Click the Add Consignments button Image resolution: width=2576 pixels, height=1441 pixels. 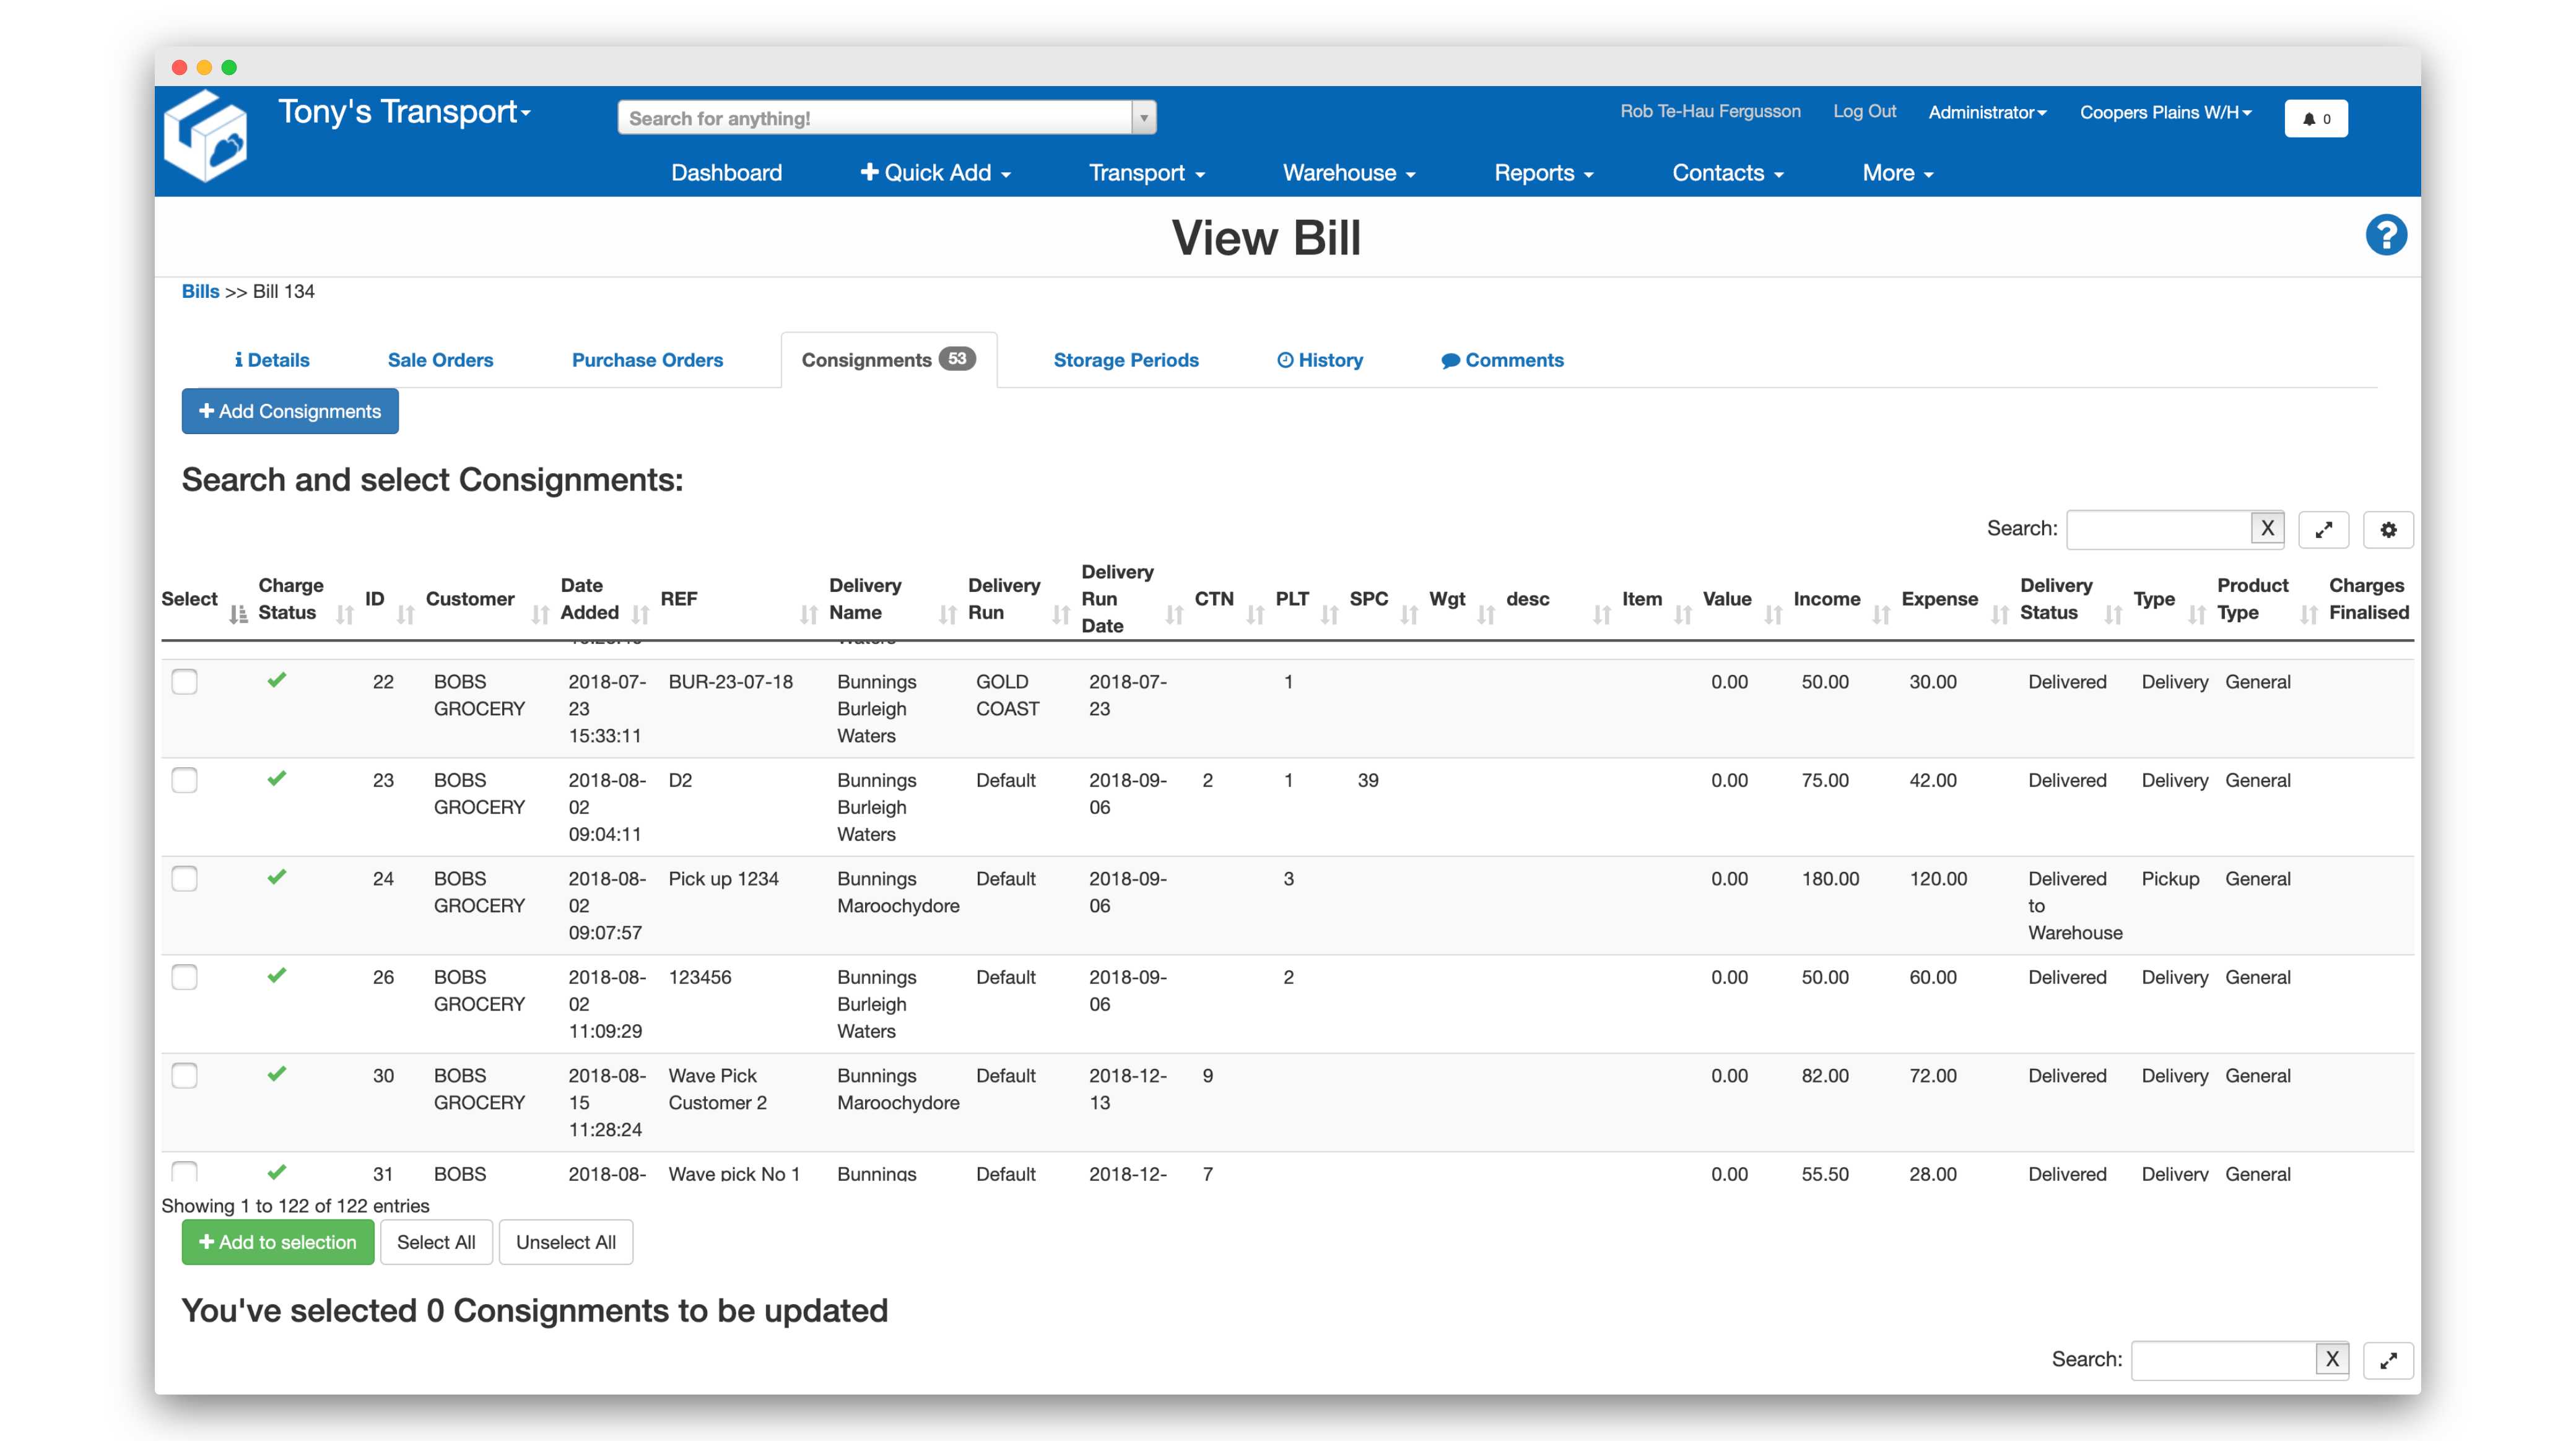coord(290,411)
